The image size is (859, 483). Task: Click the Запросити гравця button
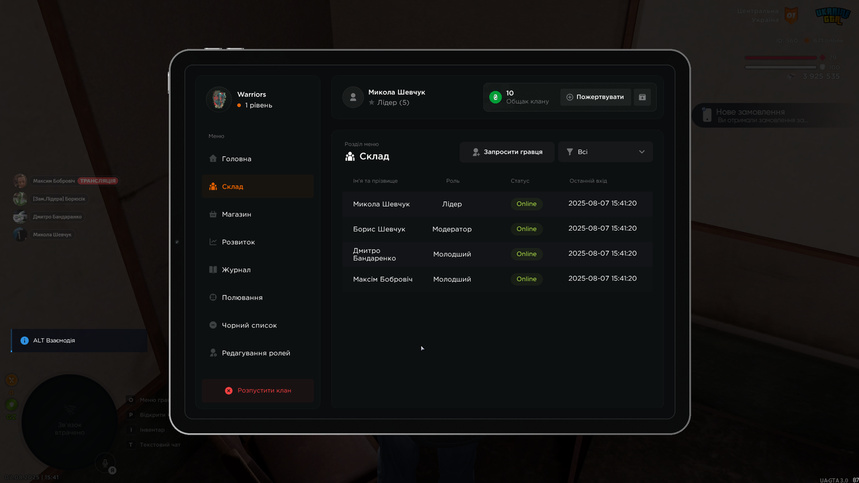507,152
